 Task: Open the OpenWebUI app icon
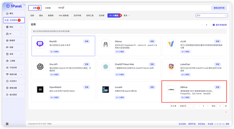40,89
